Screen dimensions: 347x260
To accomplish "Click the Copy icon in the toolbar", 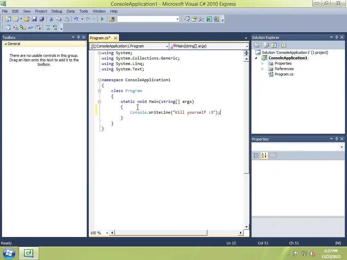I will [59, 19].
